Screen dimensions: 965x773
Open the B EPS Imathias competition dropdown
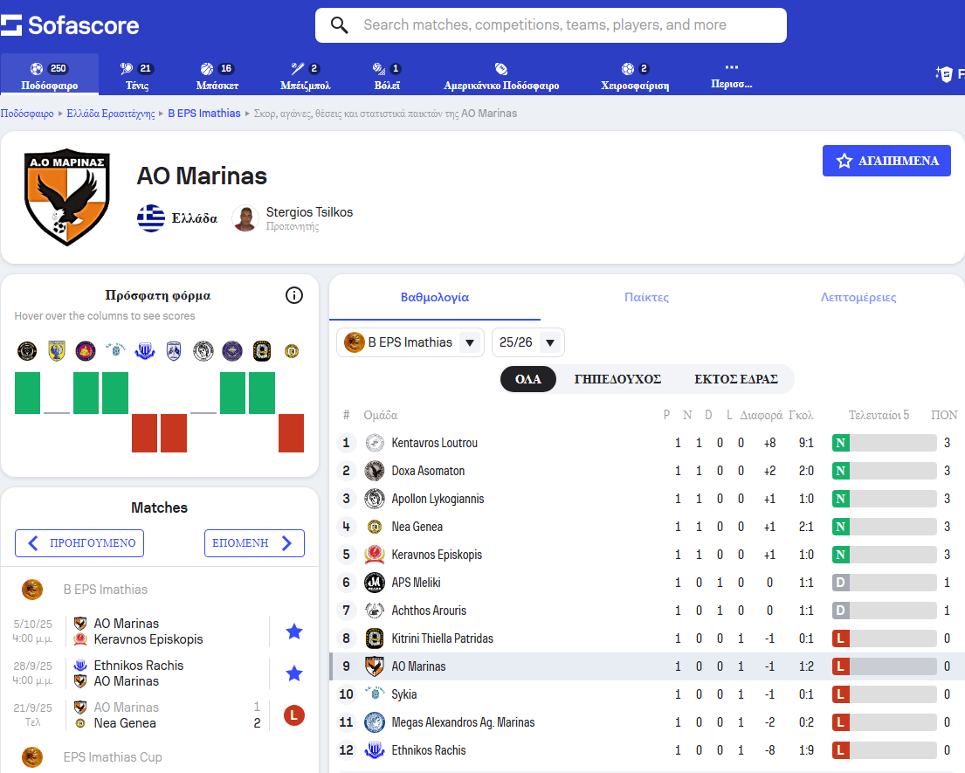point(410,342)
